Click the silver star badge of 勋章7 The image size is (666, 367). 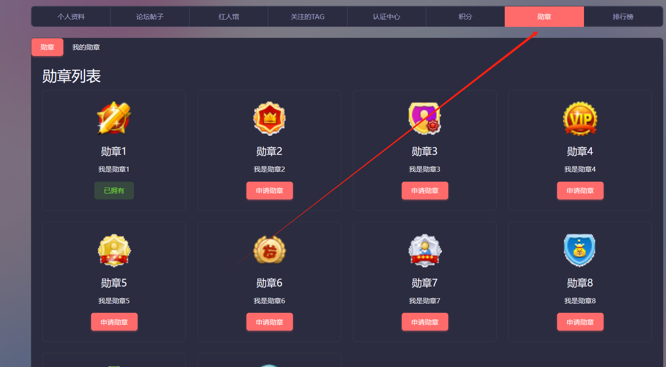(x=425, y=250)
